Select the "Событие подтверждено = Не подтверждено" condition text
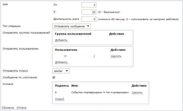 coord(100,92)
